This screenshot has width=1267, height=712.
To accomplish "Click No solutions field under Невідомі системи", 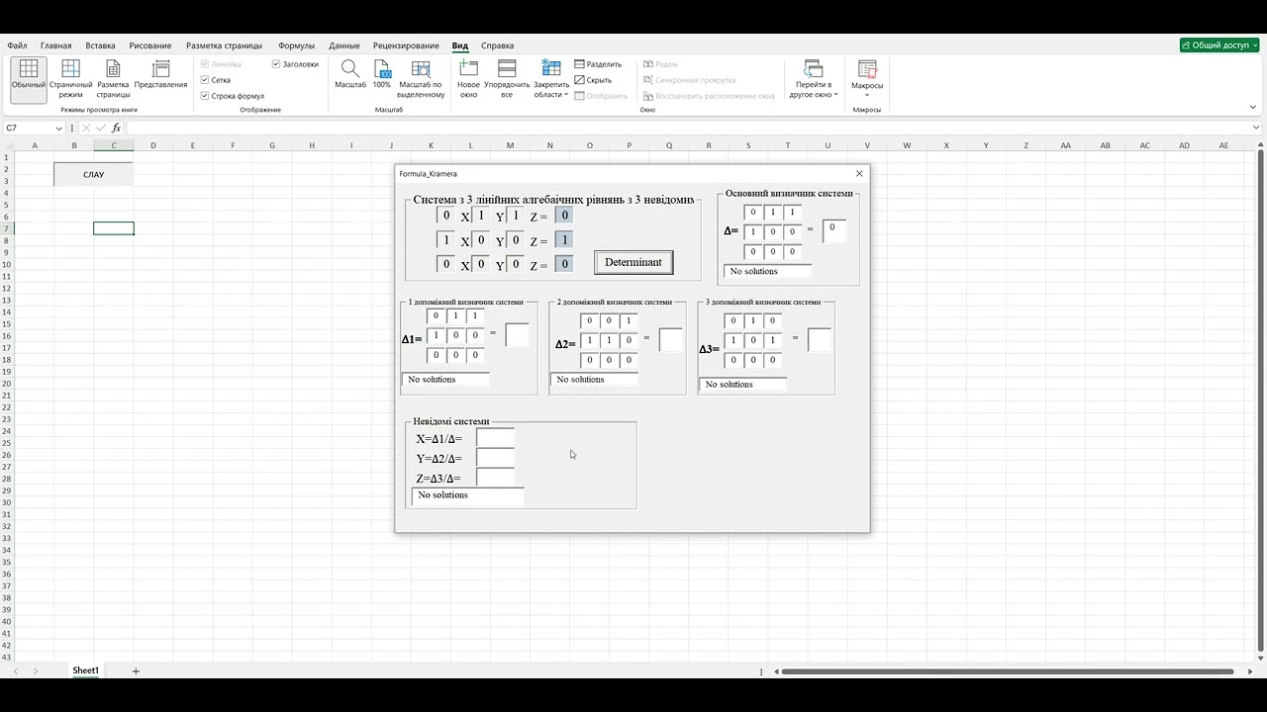I will click(x=468, y=495).
